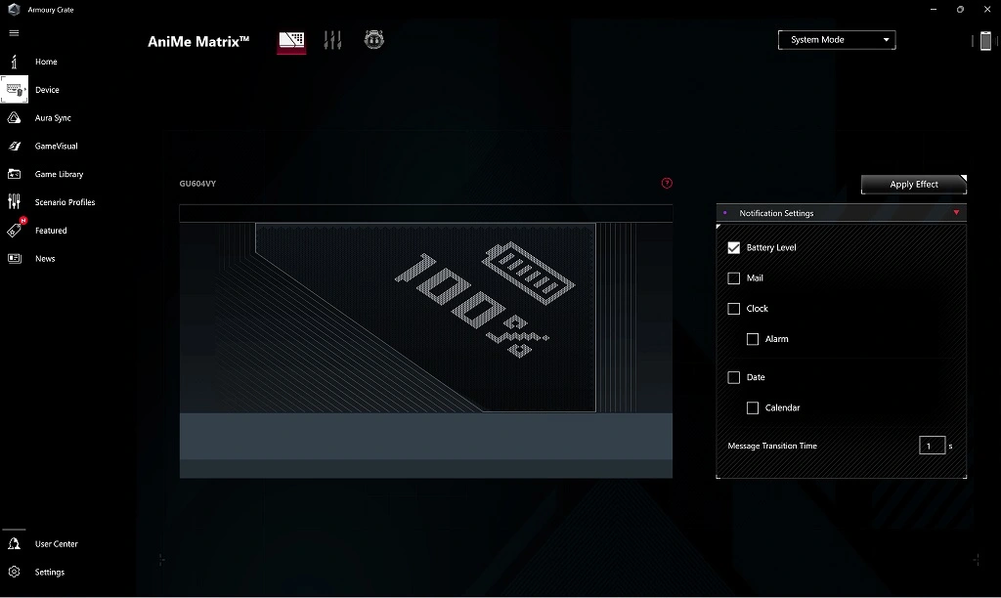Open GameVisual menu label
The height and width of the screenshot is (598, 1001).
click(x=56, y=146)
